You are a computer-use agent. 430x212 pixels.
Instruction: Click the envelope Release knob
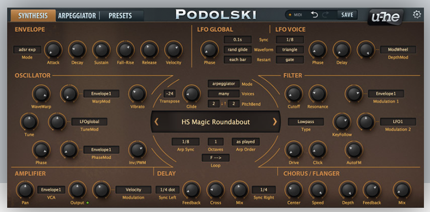(x=150, y=49)
